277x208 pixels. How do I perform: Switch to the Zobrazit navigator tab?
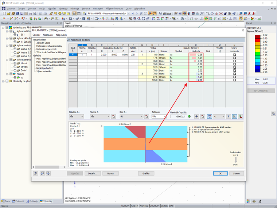point(18,201)
